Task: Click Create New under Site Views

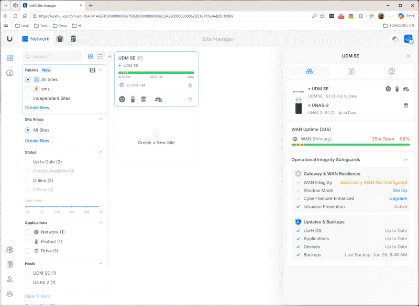Action: tap(37, 140)
